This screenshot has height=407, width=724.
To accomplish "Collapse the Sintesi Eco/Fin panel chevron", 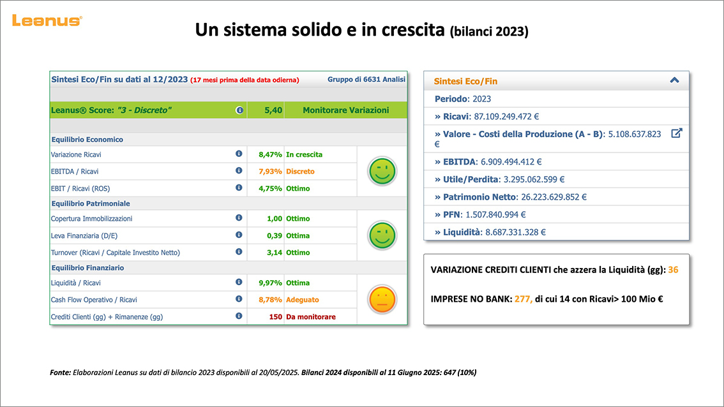I will coord(675,80).
